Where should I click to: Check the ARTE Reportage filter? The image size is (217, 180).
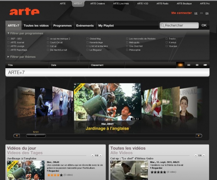(8, 50)
